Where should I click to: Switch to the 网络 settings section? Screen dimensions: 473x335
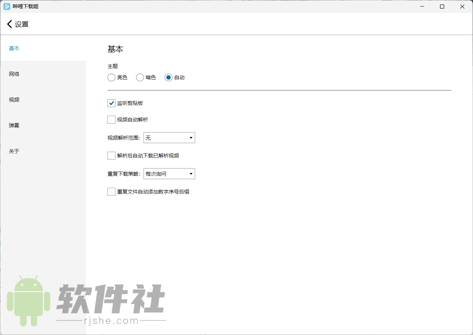14,74
